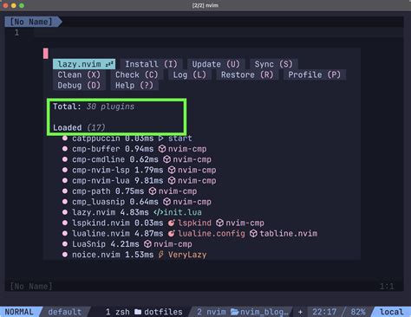Image resolution: width=411 pixels, height=317 pixels.
Task: Click Restore (R) button
Action: tap(247, 74)
